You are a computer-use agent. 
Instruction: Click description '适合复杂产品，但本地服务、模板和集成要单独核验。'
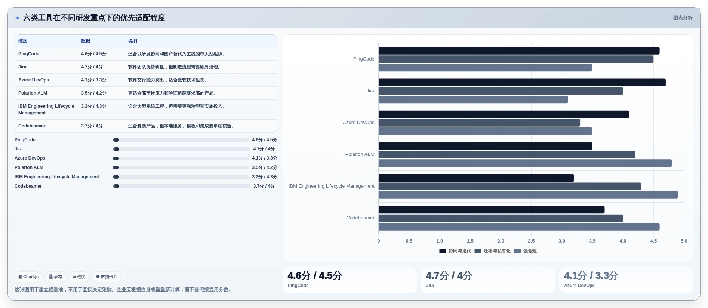pos(182,126)
